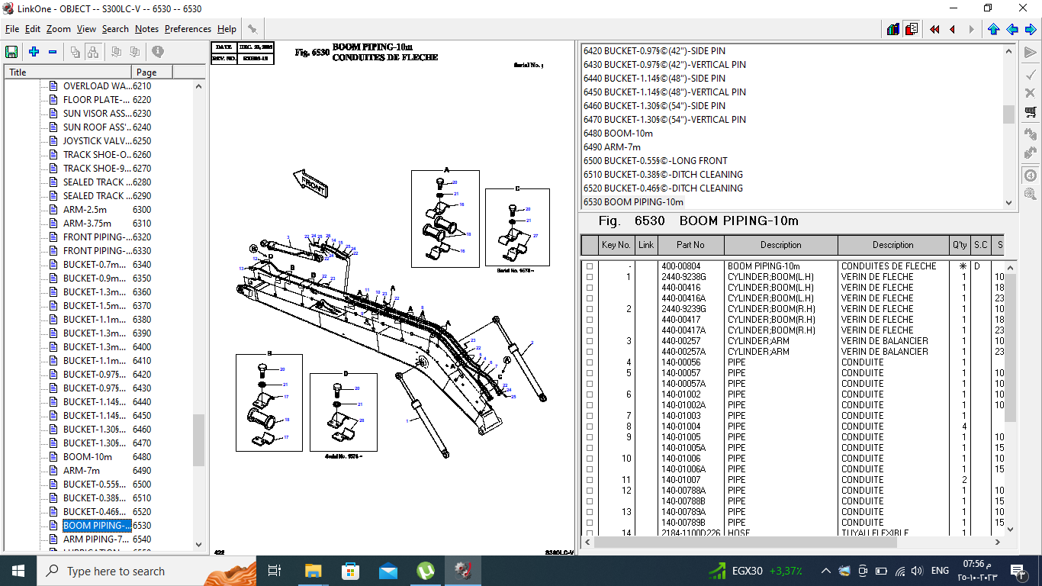This screenshot has width=1042, height=586.
Task: Open the library books icon
Action: pos(893,29)
